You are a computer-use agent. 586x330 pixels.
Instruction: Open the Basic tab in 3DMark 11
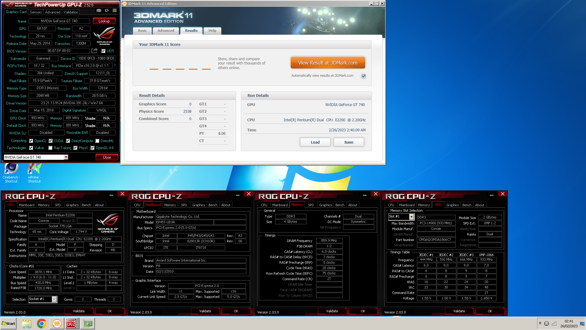pos(142,31)
